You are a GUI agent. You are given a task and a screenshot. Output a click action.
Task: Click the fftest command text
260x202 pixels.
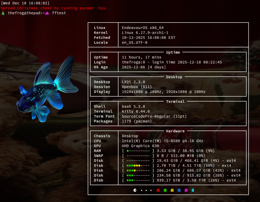point(59,13)
